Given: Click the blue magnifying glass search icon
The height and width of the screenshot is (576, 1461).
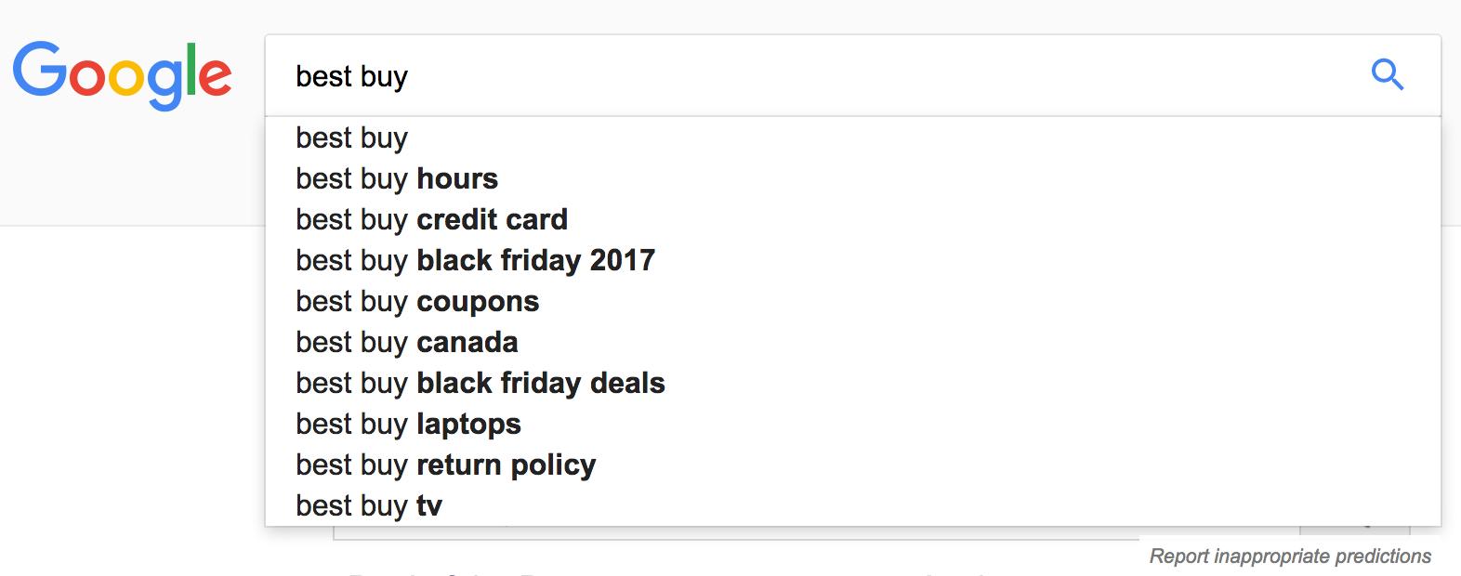Looking at the screenshot, I should click(1387, 74).
